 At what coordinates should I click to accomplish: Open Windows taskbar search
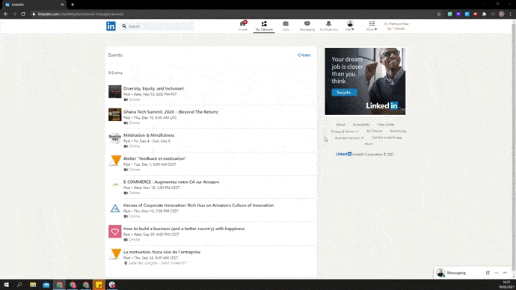[19, 285]
